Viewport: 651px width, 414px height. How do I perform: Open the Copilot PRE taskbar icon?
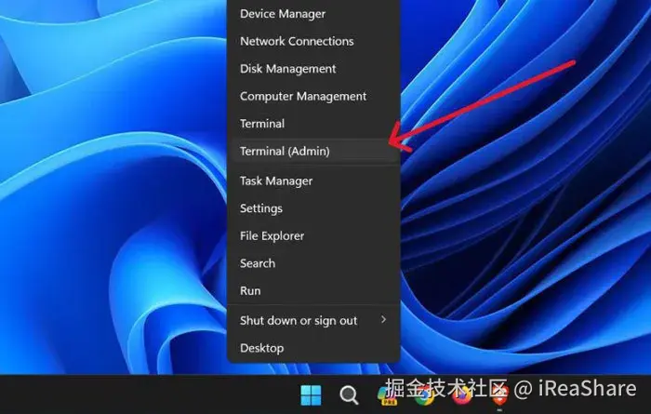tap(387, 395)
